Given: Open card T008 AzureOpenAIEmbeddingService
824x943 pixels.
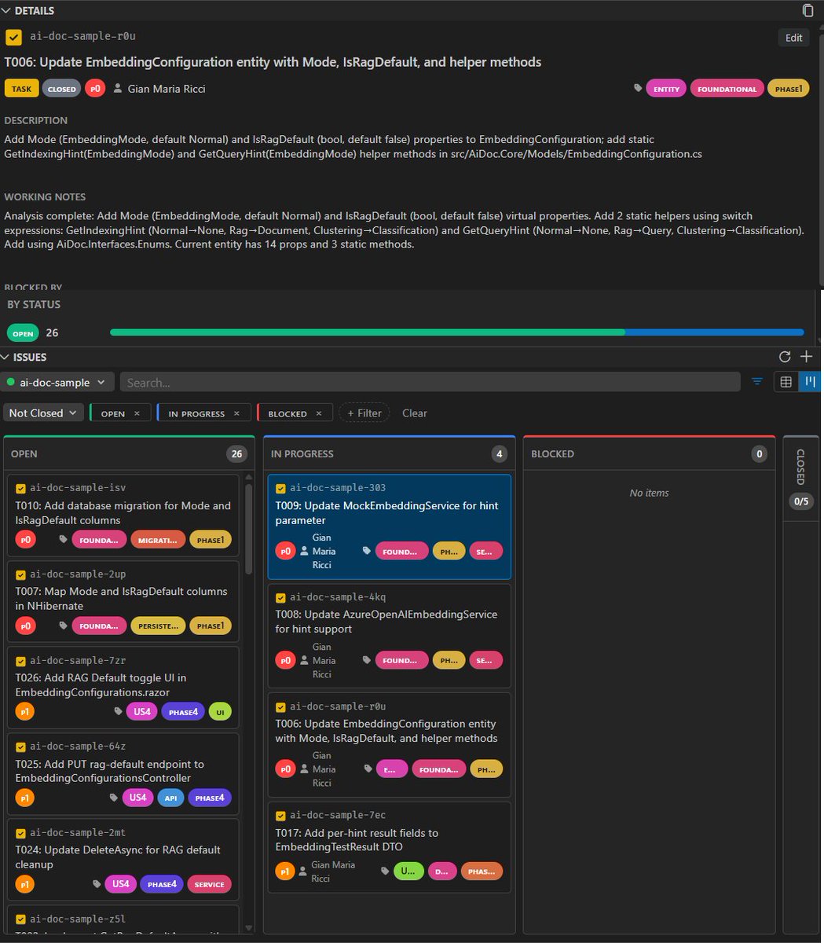Looking at the screenshot, I should coord(389,635).
